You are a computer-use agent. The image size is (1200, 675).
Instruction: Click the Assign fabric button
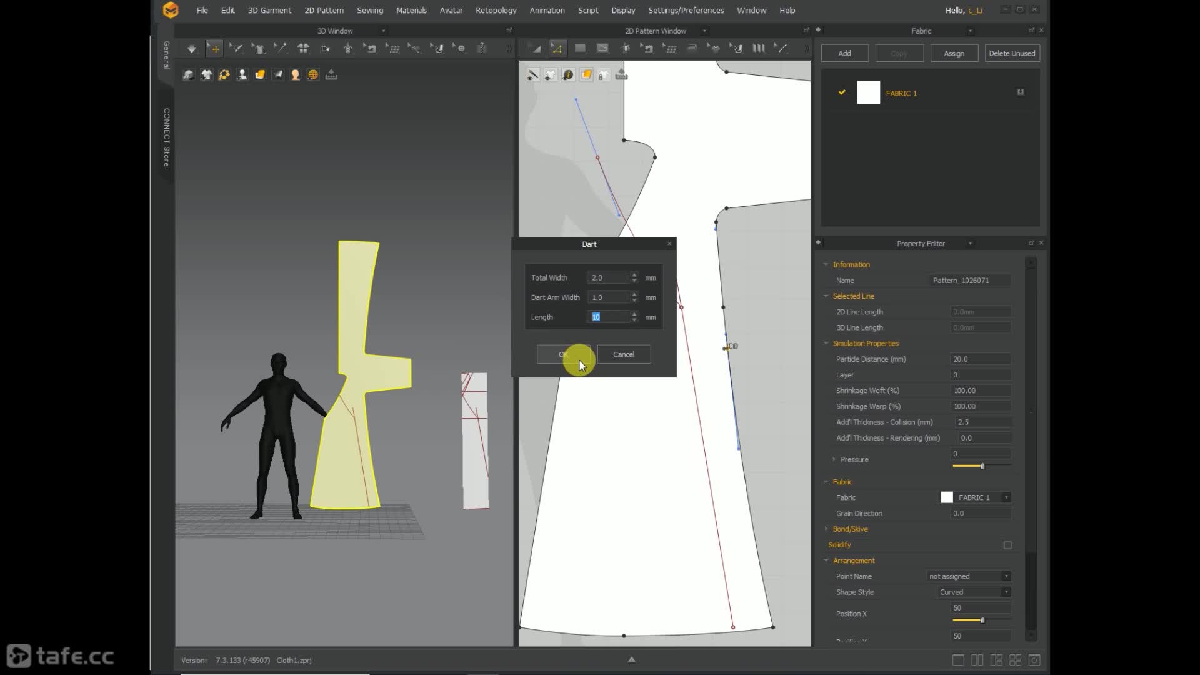[x=954, y=53]
